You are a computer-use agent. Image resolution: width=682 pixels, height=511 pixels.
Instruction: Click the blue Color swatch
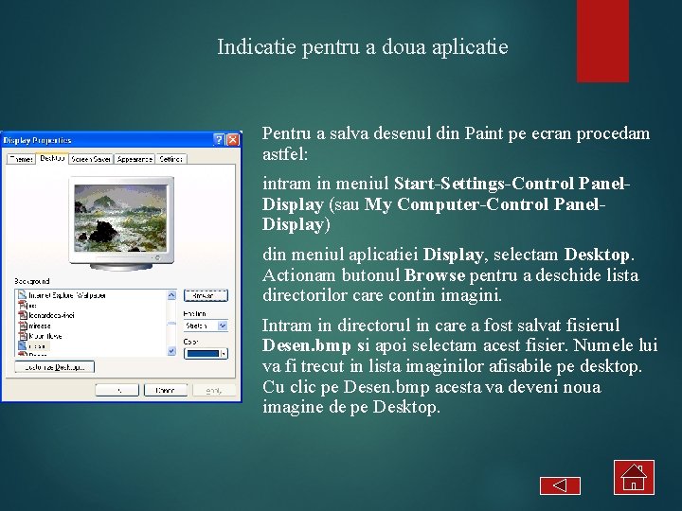click(203, 354)
